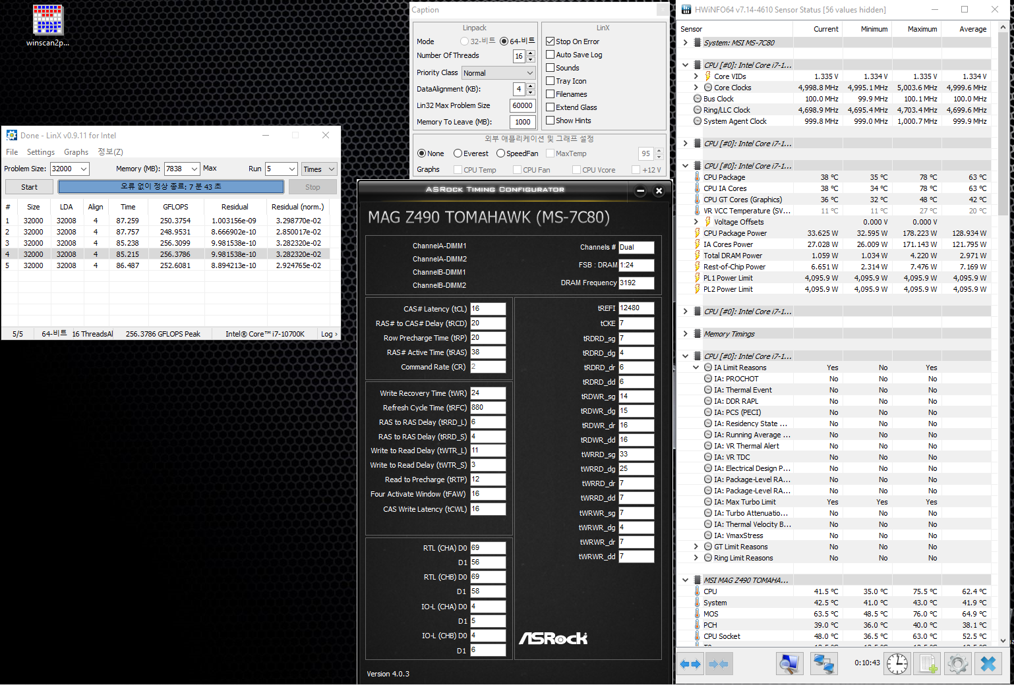Click the clock icon beside Bus Clock
The height and width of the screenshot is (685, 1014).
click(x=698, y=99)
